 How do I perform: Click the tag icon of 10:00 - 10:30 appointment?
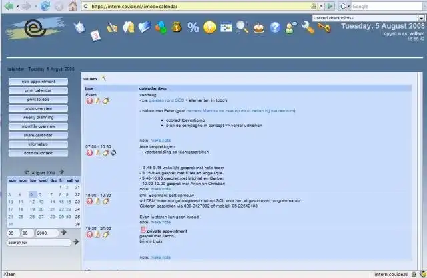coord(105,202)
